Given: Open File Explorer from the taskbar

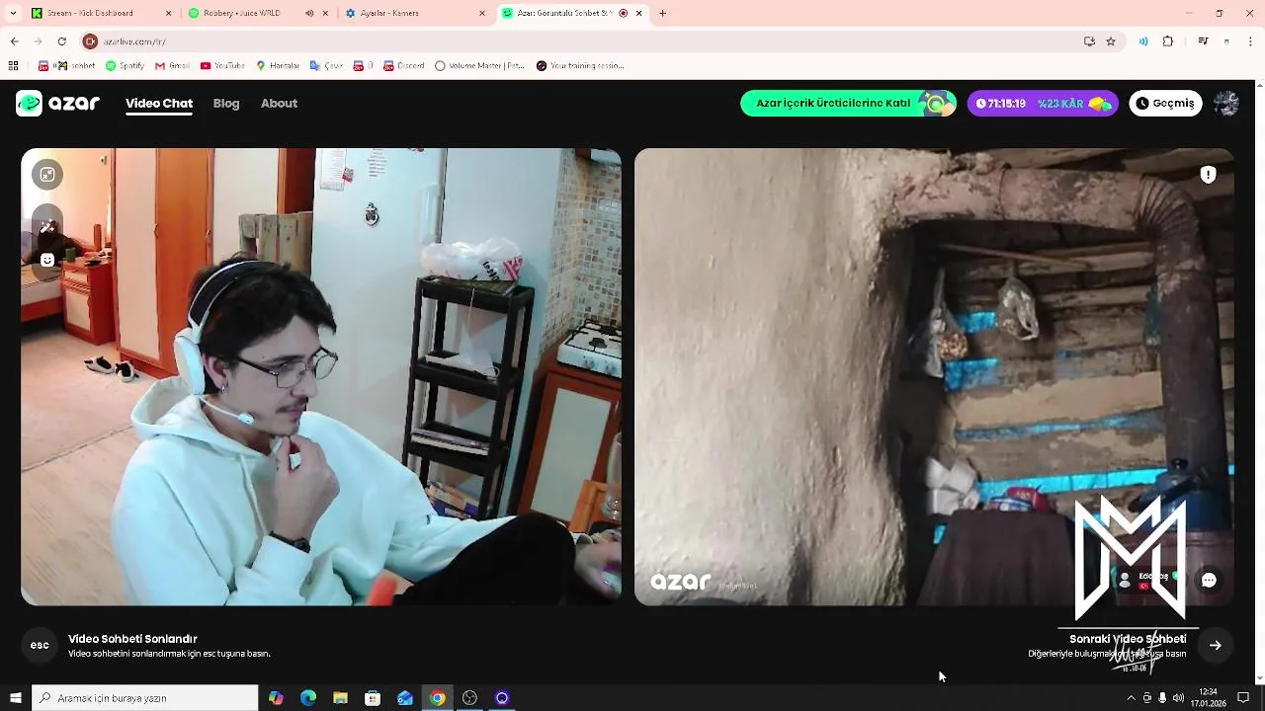Looking at the screenshot, I should (340, 698).
